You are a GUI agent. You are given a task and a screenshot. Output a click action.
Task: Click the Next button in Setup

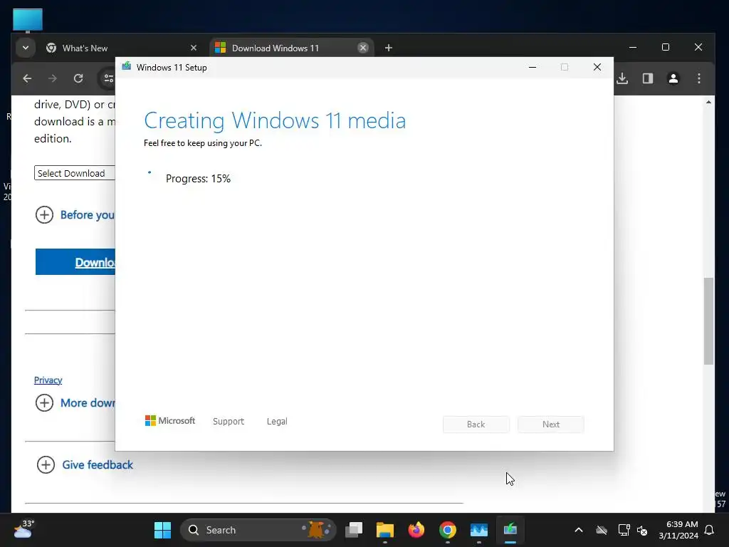[x=551, y=424]
